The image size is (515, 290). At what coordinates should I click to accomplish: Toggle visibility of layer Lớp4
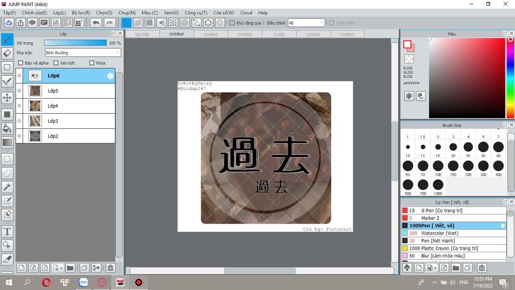pyautogui.click(x=20, y=106)
